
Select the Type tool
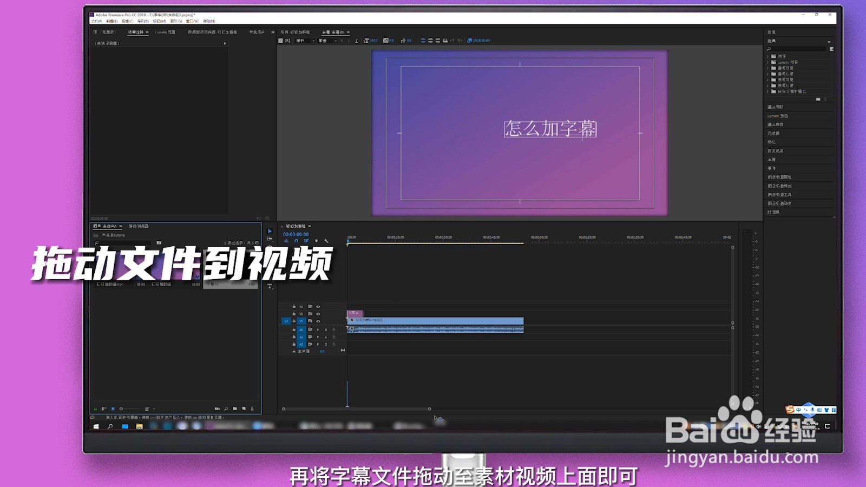[270, 286]
